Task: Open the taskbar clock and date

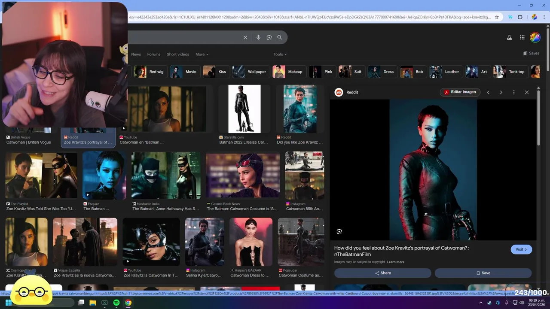Action: 537,303
